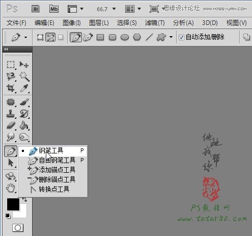Click Add to path area button
The height and width of the screenshot is (236, 252).
246,37
